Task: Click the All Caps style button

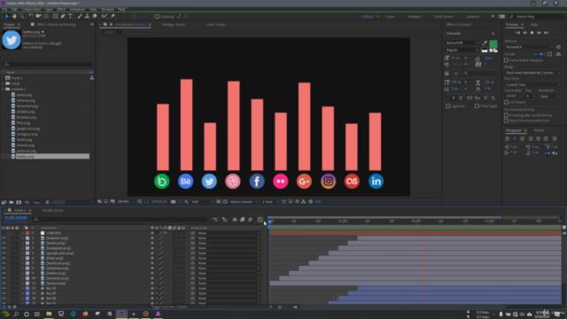Action: click(470, 98)
